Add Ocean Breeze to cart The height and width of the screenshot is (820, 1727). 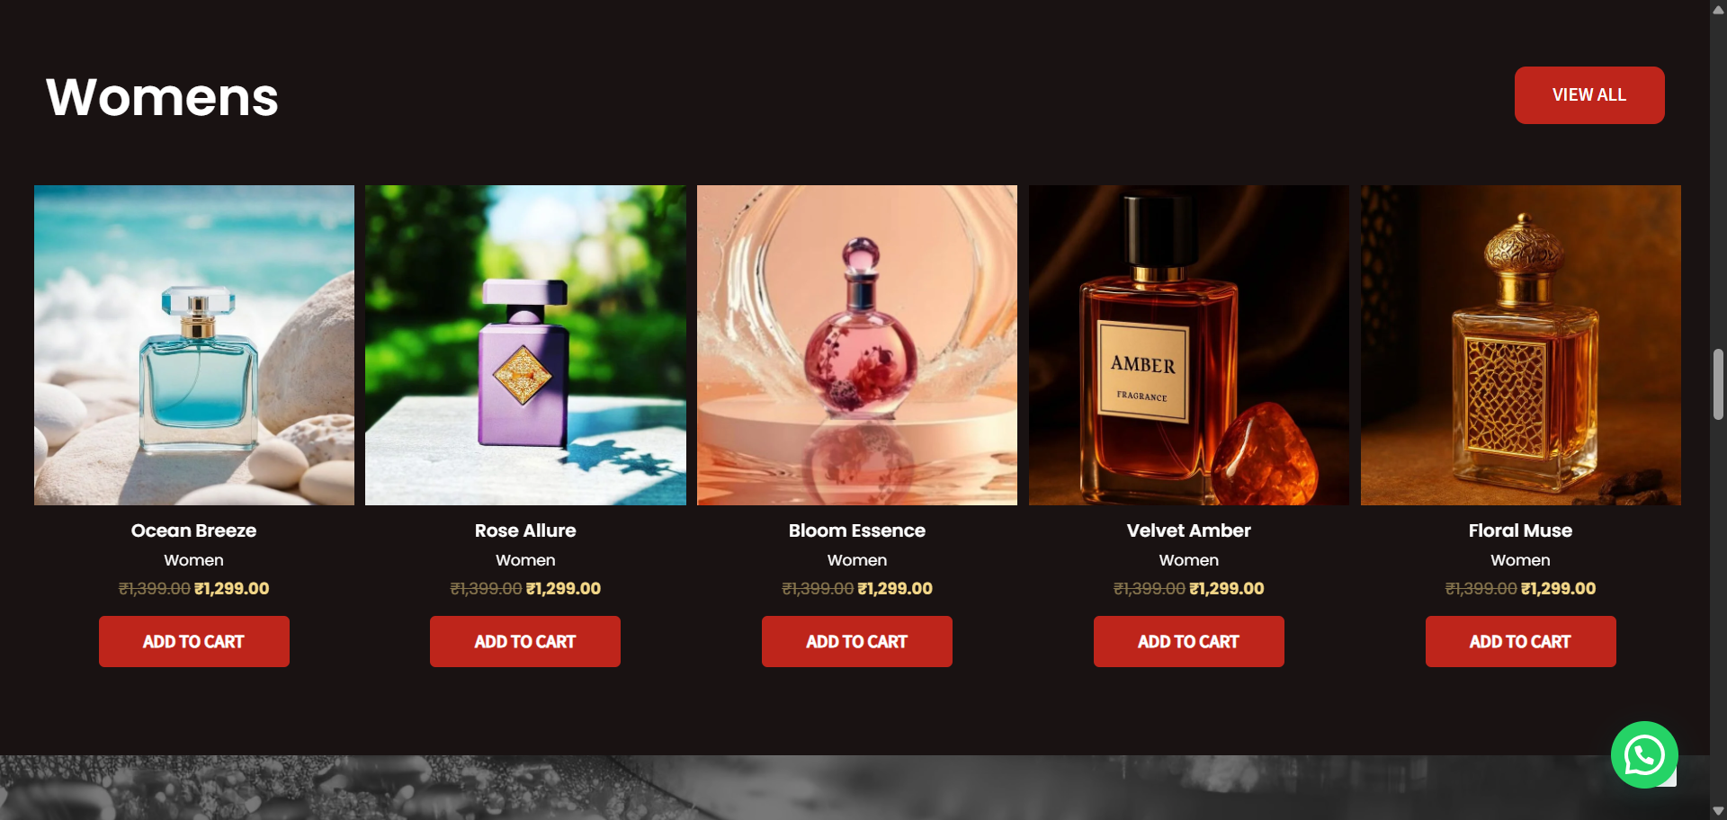[x=194, y=642]
